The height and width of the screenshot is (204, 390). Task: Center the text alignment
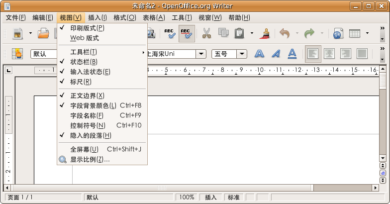[329, 54]
